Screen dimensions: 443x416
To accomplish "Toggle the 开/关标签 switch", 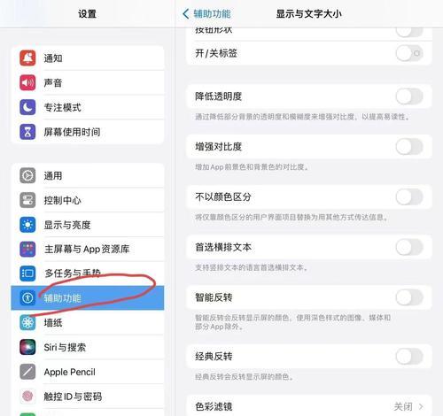I will click(409, 53).
